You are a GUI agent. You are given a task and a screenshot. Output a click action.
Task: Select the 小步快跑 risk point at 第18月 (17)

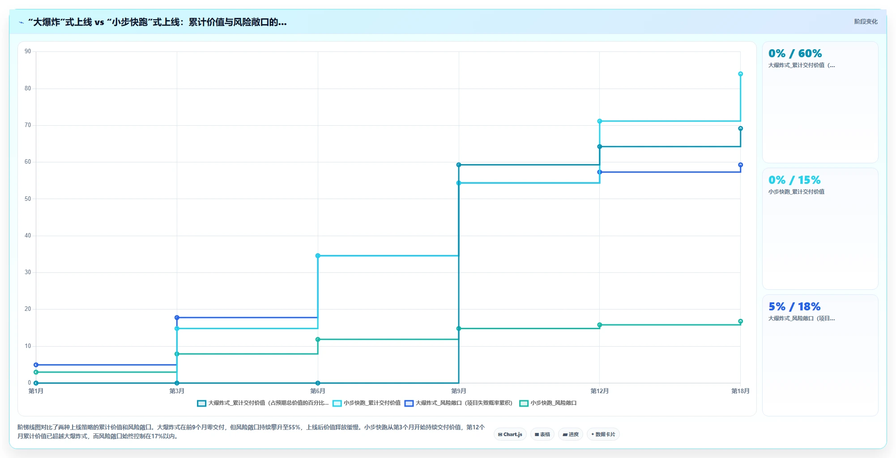(740, 322)
